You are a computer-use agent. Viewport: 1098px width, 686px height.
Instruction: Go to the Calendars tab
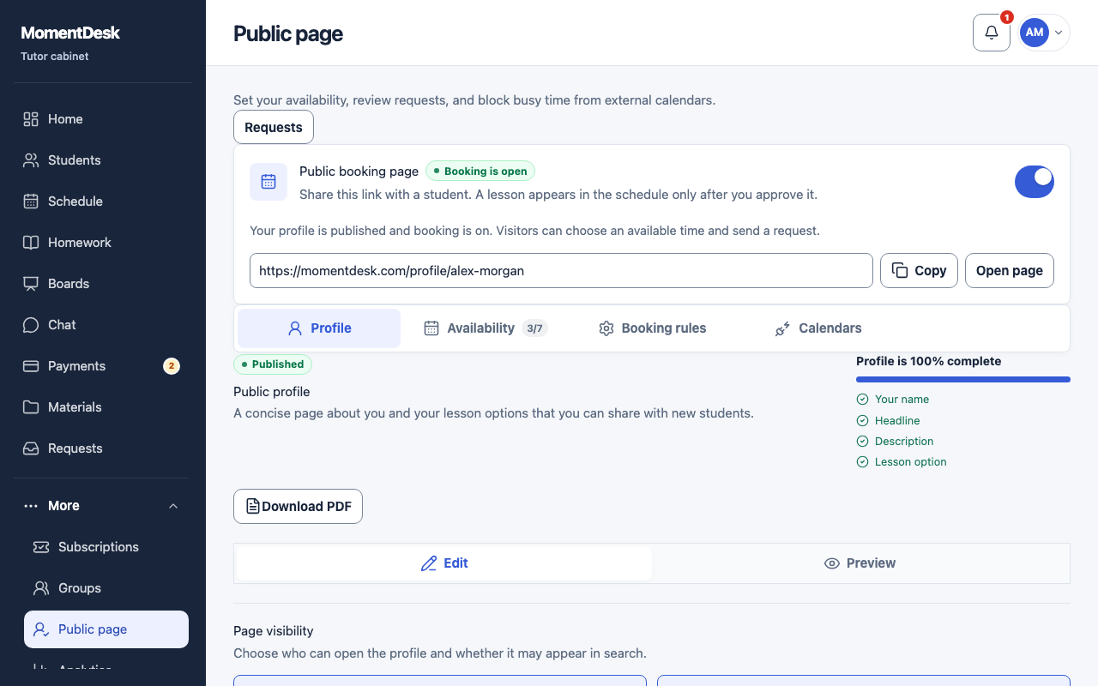818,328
